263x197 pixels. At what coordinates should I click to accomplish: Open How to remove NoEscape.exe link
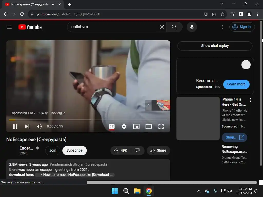coord(75,175)
